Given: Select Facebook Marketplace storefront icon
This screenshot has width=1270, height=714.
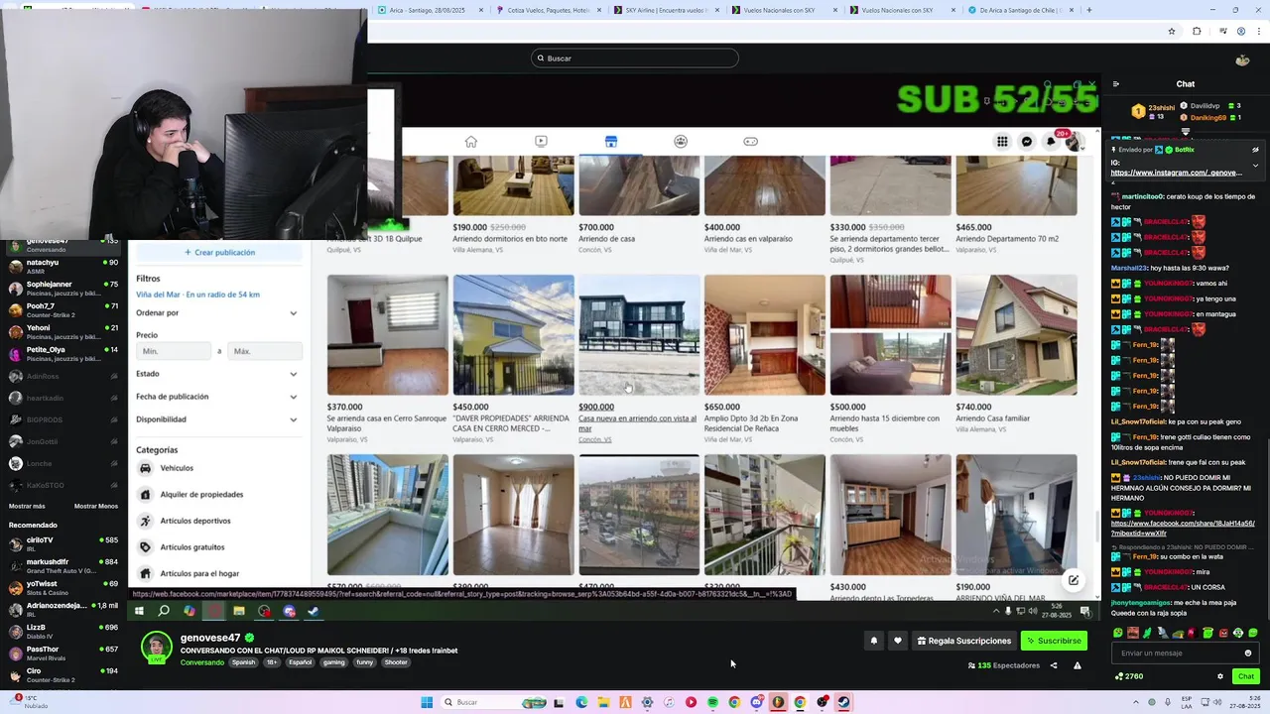Looking at the screenshot, I should pos(611,142).
